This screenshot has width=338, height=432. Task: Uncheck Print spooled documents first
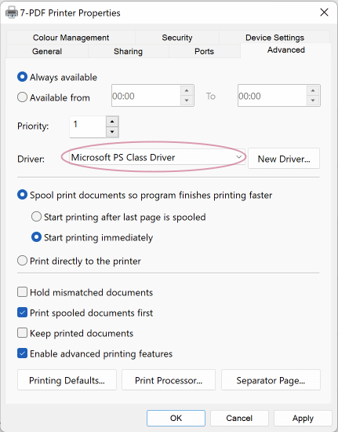(x=22, y=313)
